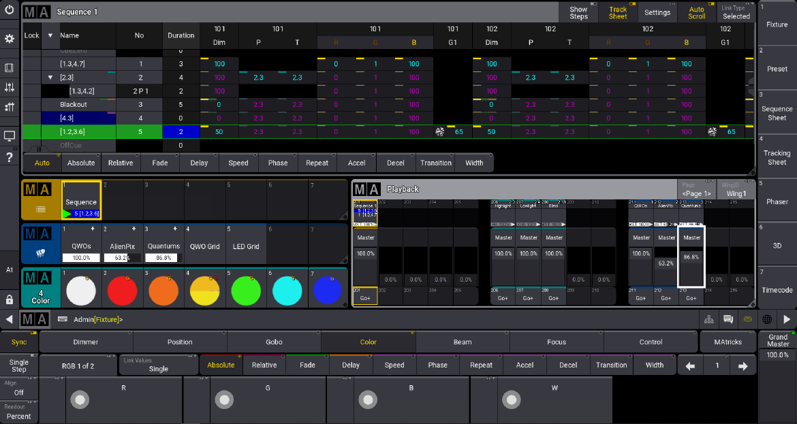Toggle Auto Scroll in the sequence sheet header
The image size is (797, 424).
click(696, 12)
